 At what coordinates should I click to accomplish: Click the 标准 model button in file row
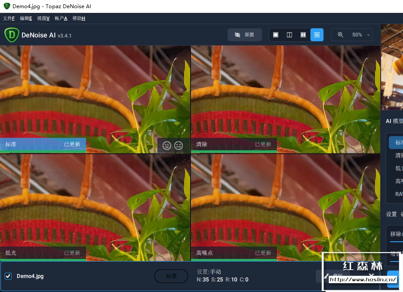(171, 276)
